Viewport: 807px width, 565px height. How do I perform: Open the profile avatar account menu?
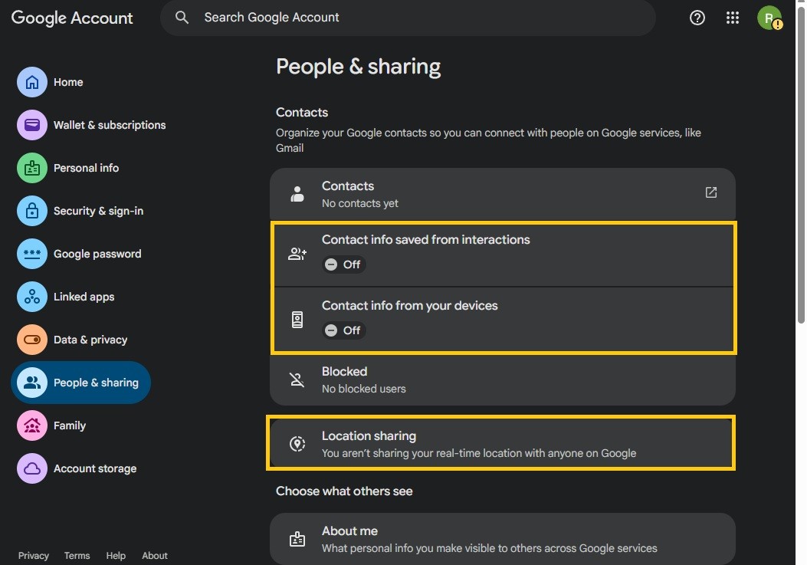(769, 18)
